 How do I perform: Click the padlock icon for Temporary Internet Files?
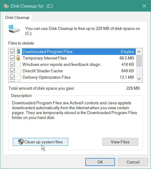pos(18,58)
